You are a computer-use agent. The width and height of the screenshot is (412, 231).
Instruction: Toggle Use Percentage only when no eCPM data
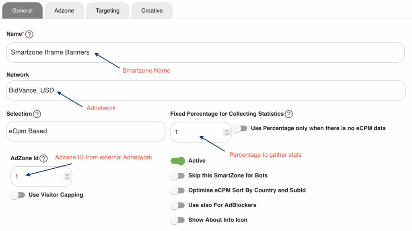(240, 129)
